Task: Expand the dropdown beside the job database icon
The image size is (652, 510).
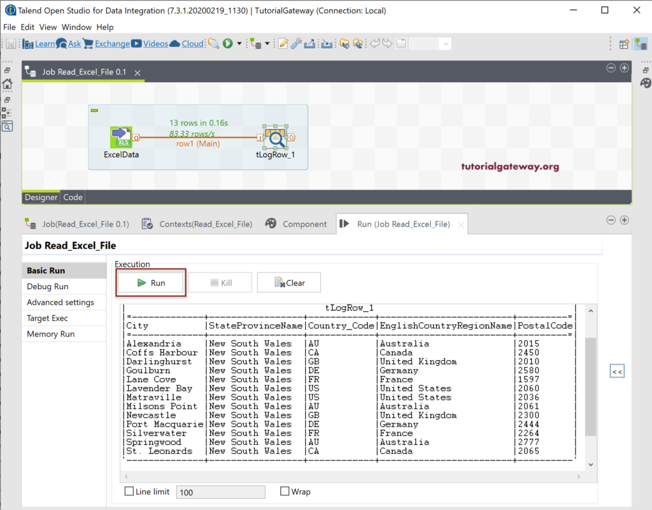Action: [x=267, y=44]
